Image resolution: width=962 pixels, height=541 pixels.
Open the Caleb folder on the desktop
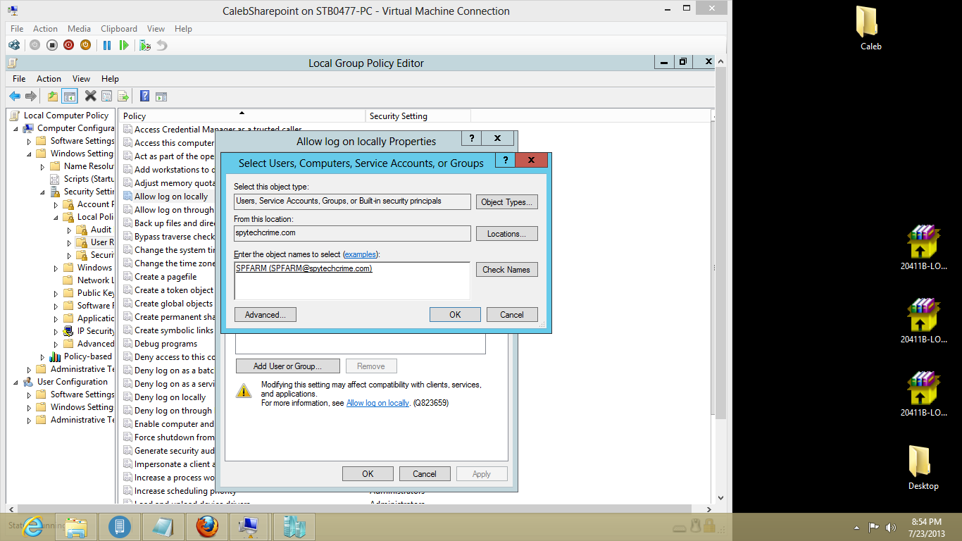870,28
